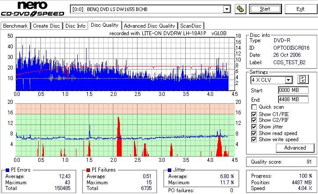
Task: Uncheck Show write speed
Action: (x=254, y=139)
